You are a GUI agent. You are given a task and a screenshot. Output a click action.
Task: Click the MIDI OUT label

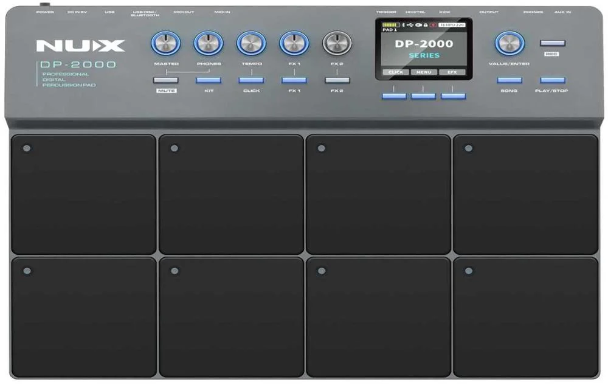[x=184, y=12]
